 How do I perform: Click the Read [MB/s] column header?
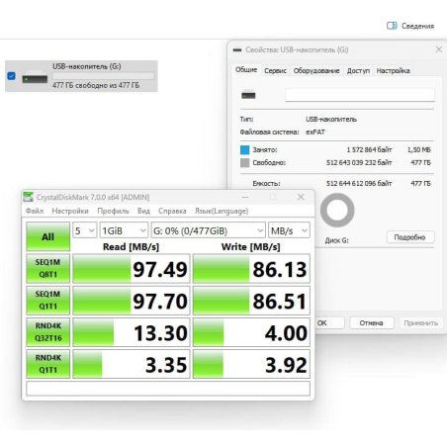pos(131,246)
